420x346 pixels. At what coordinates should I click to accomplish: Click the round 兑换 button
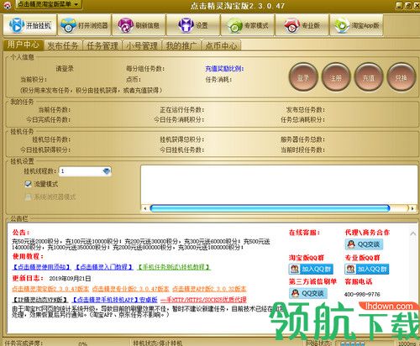click(401, 77)
